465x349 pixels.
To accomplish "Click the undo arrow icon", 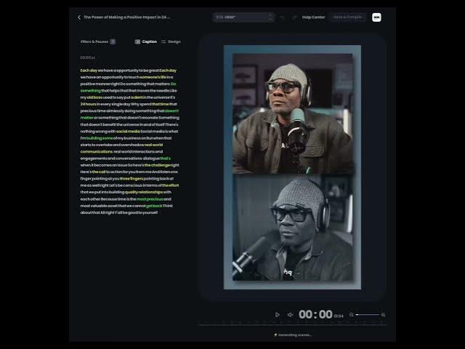I will (x=282, y=17).
